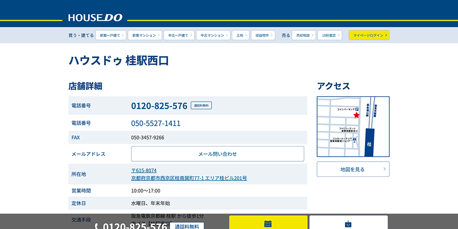Click the 買う・建てる nav label
This screenshot has height=229, width=458.
click(x=81, y=35)
